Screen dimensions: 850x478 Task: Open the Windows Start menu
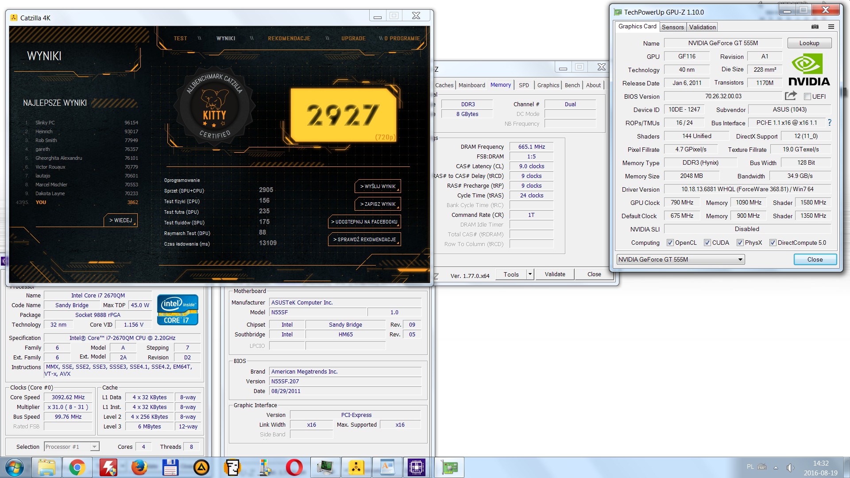pos(15,468)
